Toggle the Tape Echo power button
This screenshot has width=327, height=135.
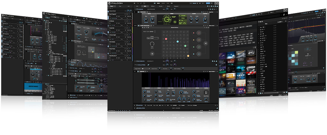(x=139, y=12)
